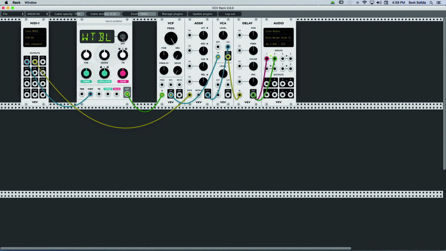
Task: Open the Window menu
Action: coord(30,3)
